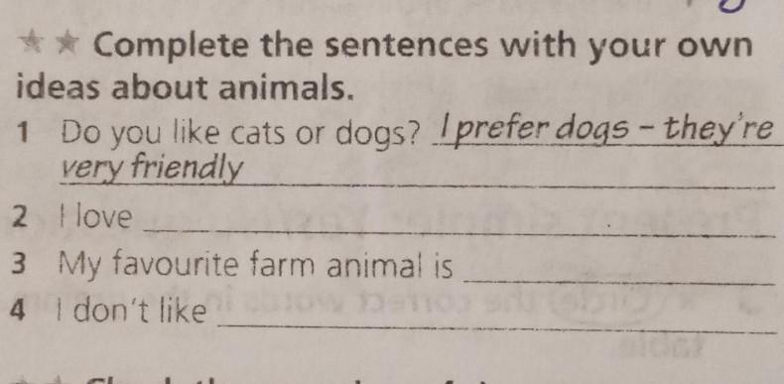Click the word 'they're' in the sample answer
The height and width of the screenshot is (384, 784).
pyautogui.click(x=719, y=131)
